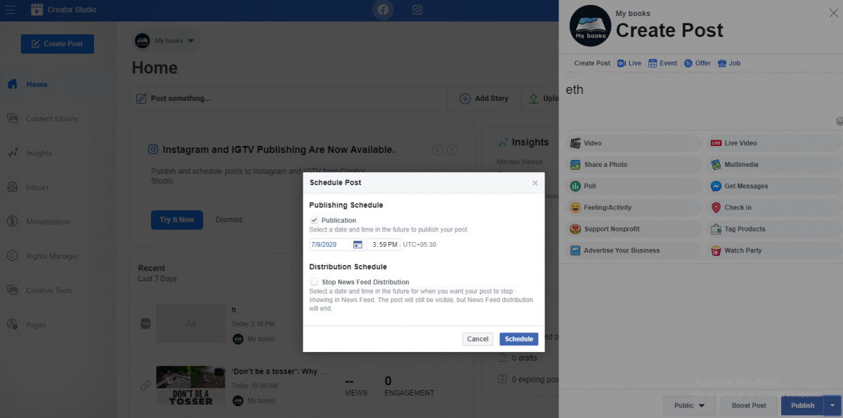Click the Creative Tools sidebar icon
The image size is (843, 418).
[x=12, y=290]
